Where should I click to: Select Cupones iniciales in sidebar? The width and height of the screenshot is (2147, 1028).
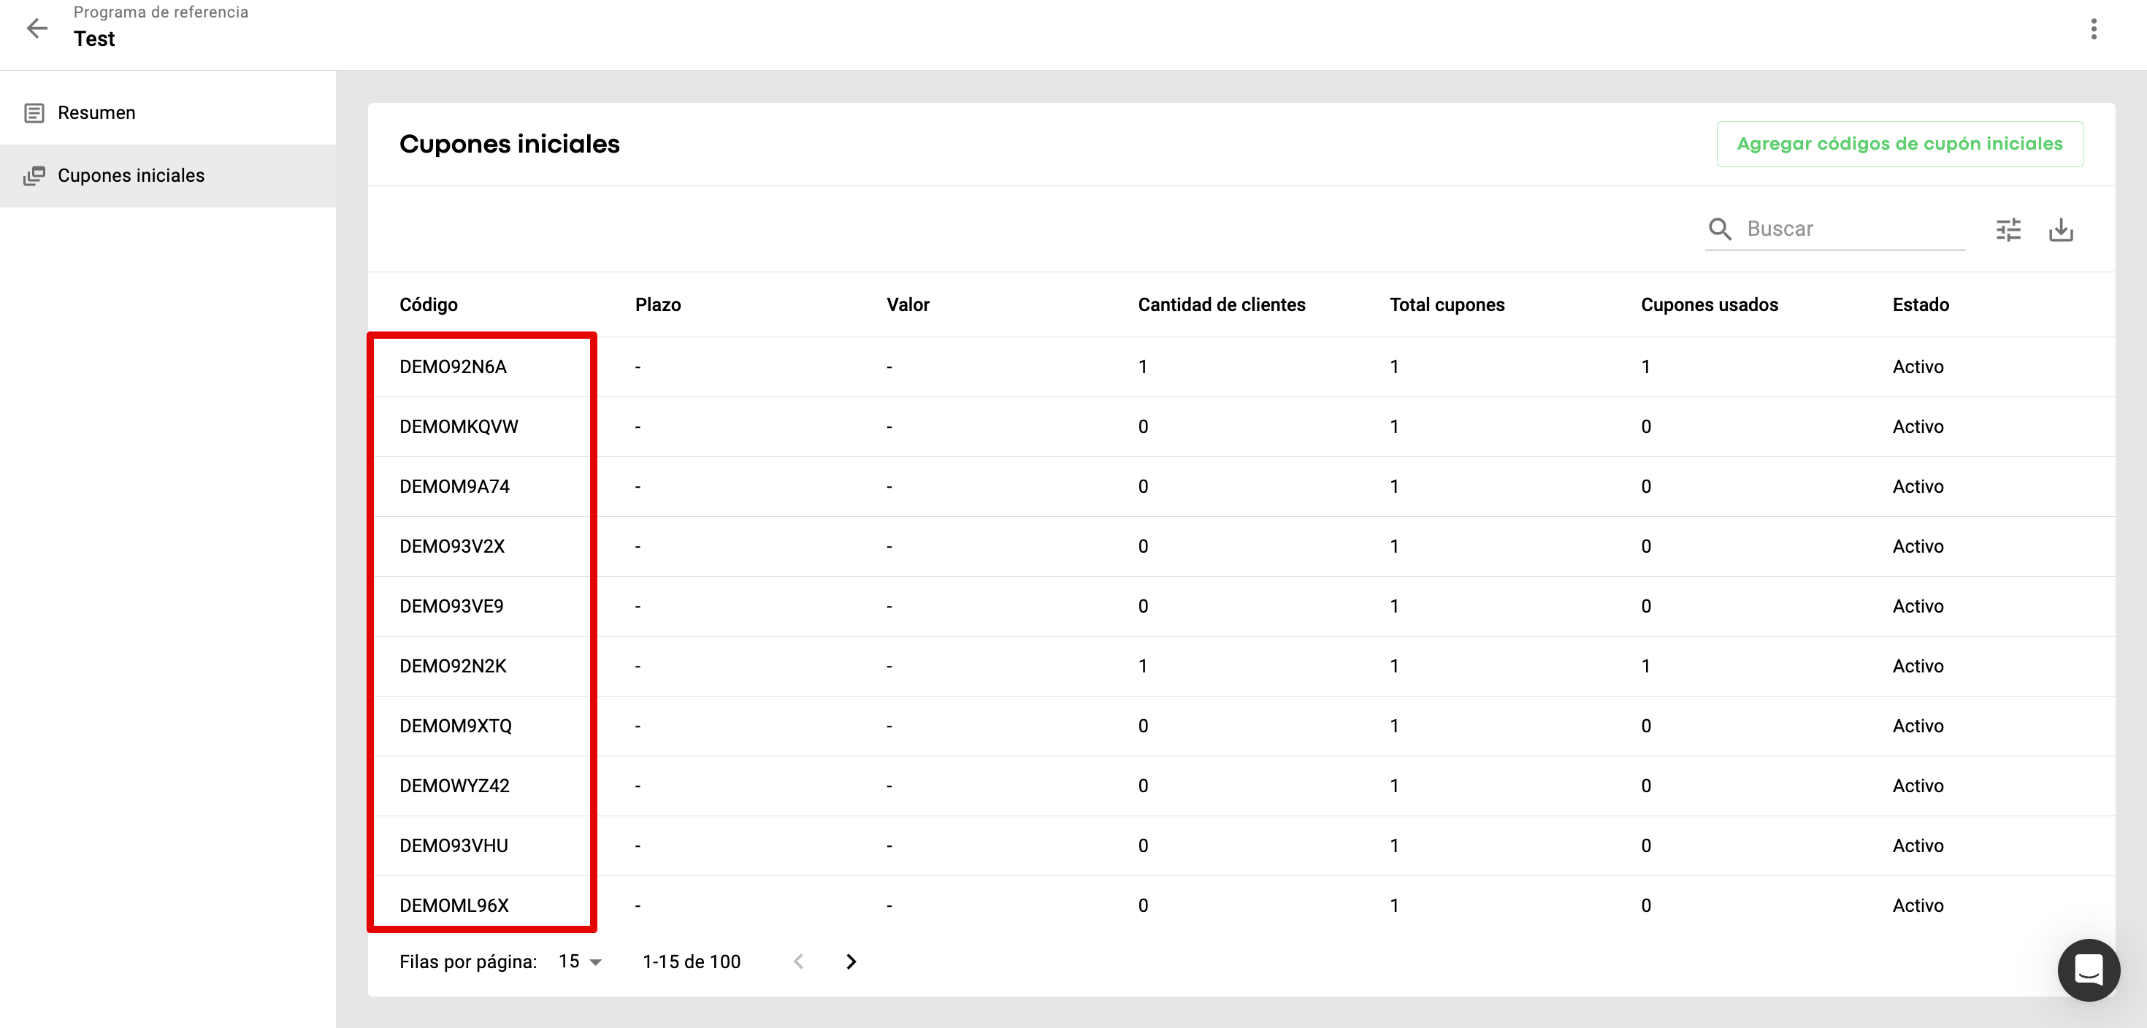(x=131, y=176)
